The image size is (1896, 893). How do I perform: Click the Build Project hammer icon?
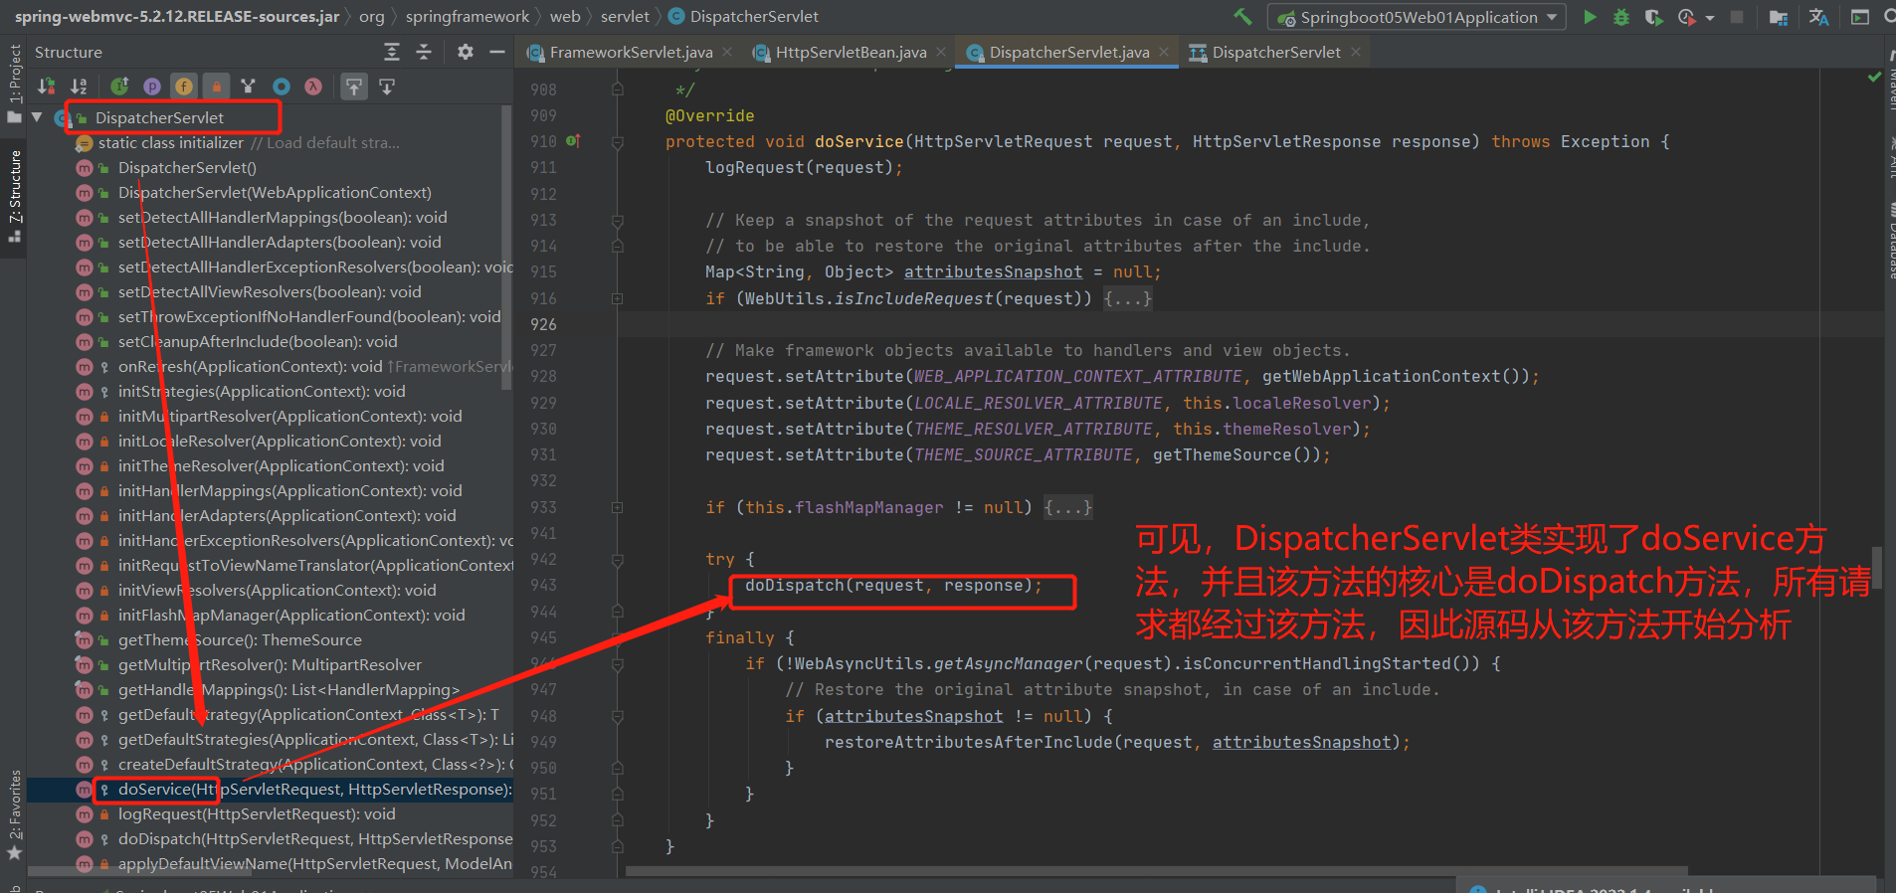pos(1242,16)
